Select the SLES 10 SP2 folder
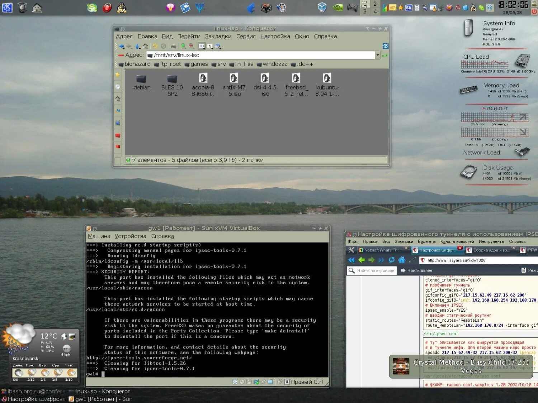Viewport: 538px width, 403px height. tap(172, 85)
